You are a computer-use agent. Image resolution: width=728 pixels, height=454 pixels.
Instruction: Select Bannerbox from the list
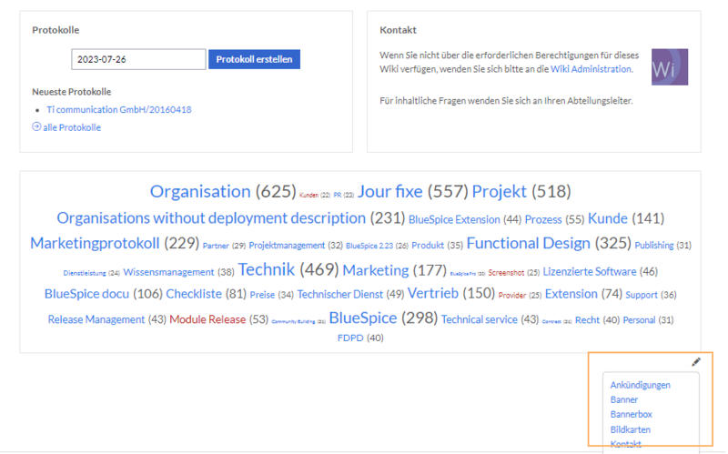[631, 414]
